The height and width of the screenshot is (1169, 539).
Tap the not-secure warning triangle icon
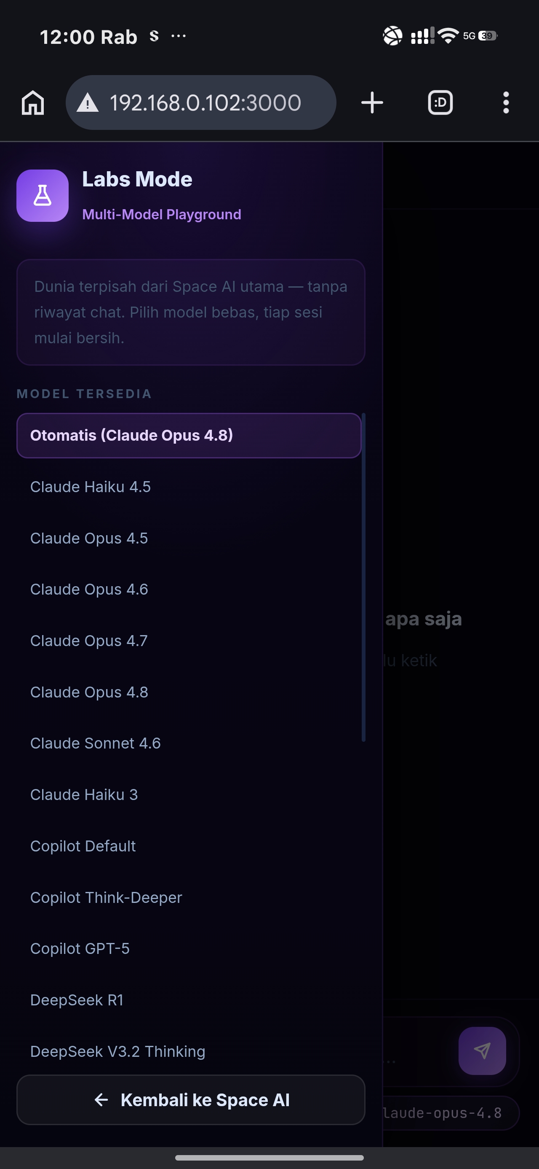pyautogui.click(x=88, y=103)
